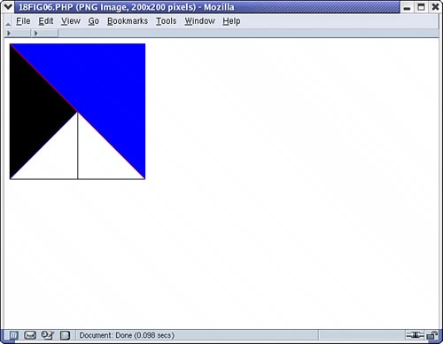This screenshot has height=344, width=443.
Task: Open the Window menu
Action: point(199,21)
